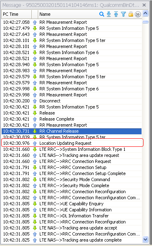Viewport: 152px width, 246px height.
Task: Select LTE NAS Tracking area update complete
Action: pyautogui.click(x=72, y=240)
